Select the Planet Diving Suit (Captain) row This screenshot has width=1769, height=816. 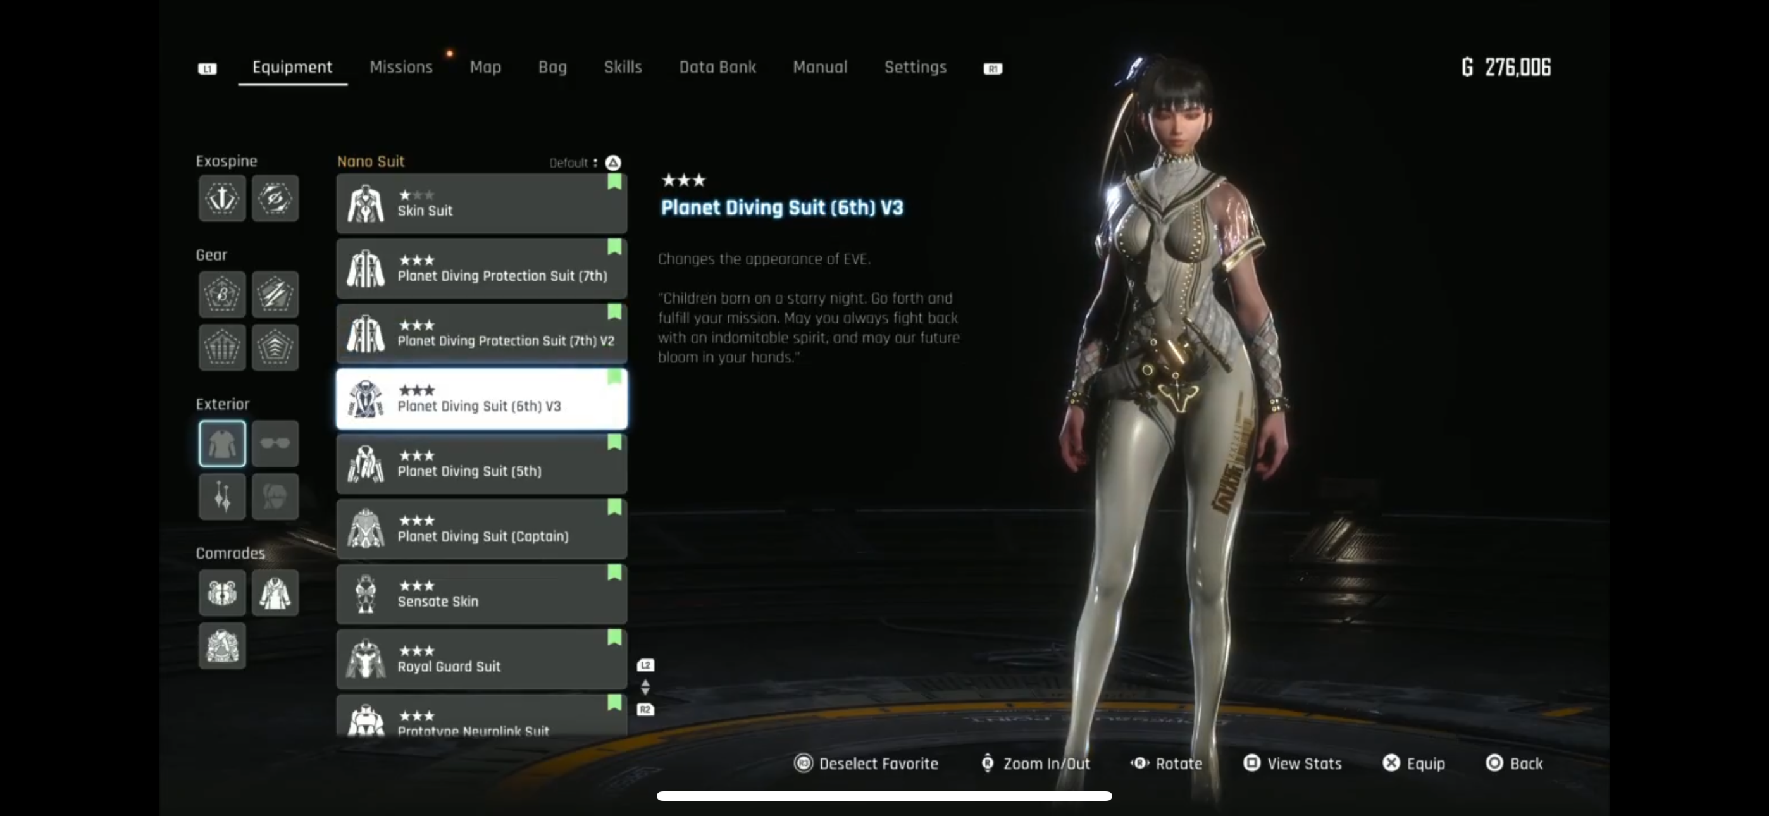481,529
